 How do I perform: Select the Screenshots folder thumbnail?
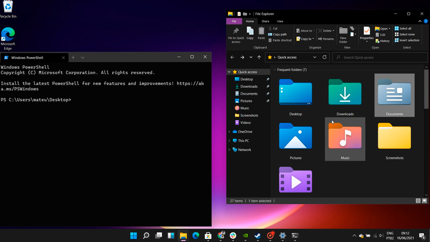pos(394,139)
